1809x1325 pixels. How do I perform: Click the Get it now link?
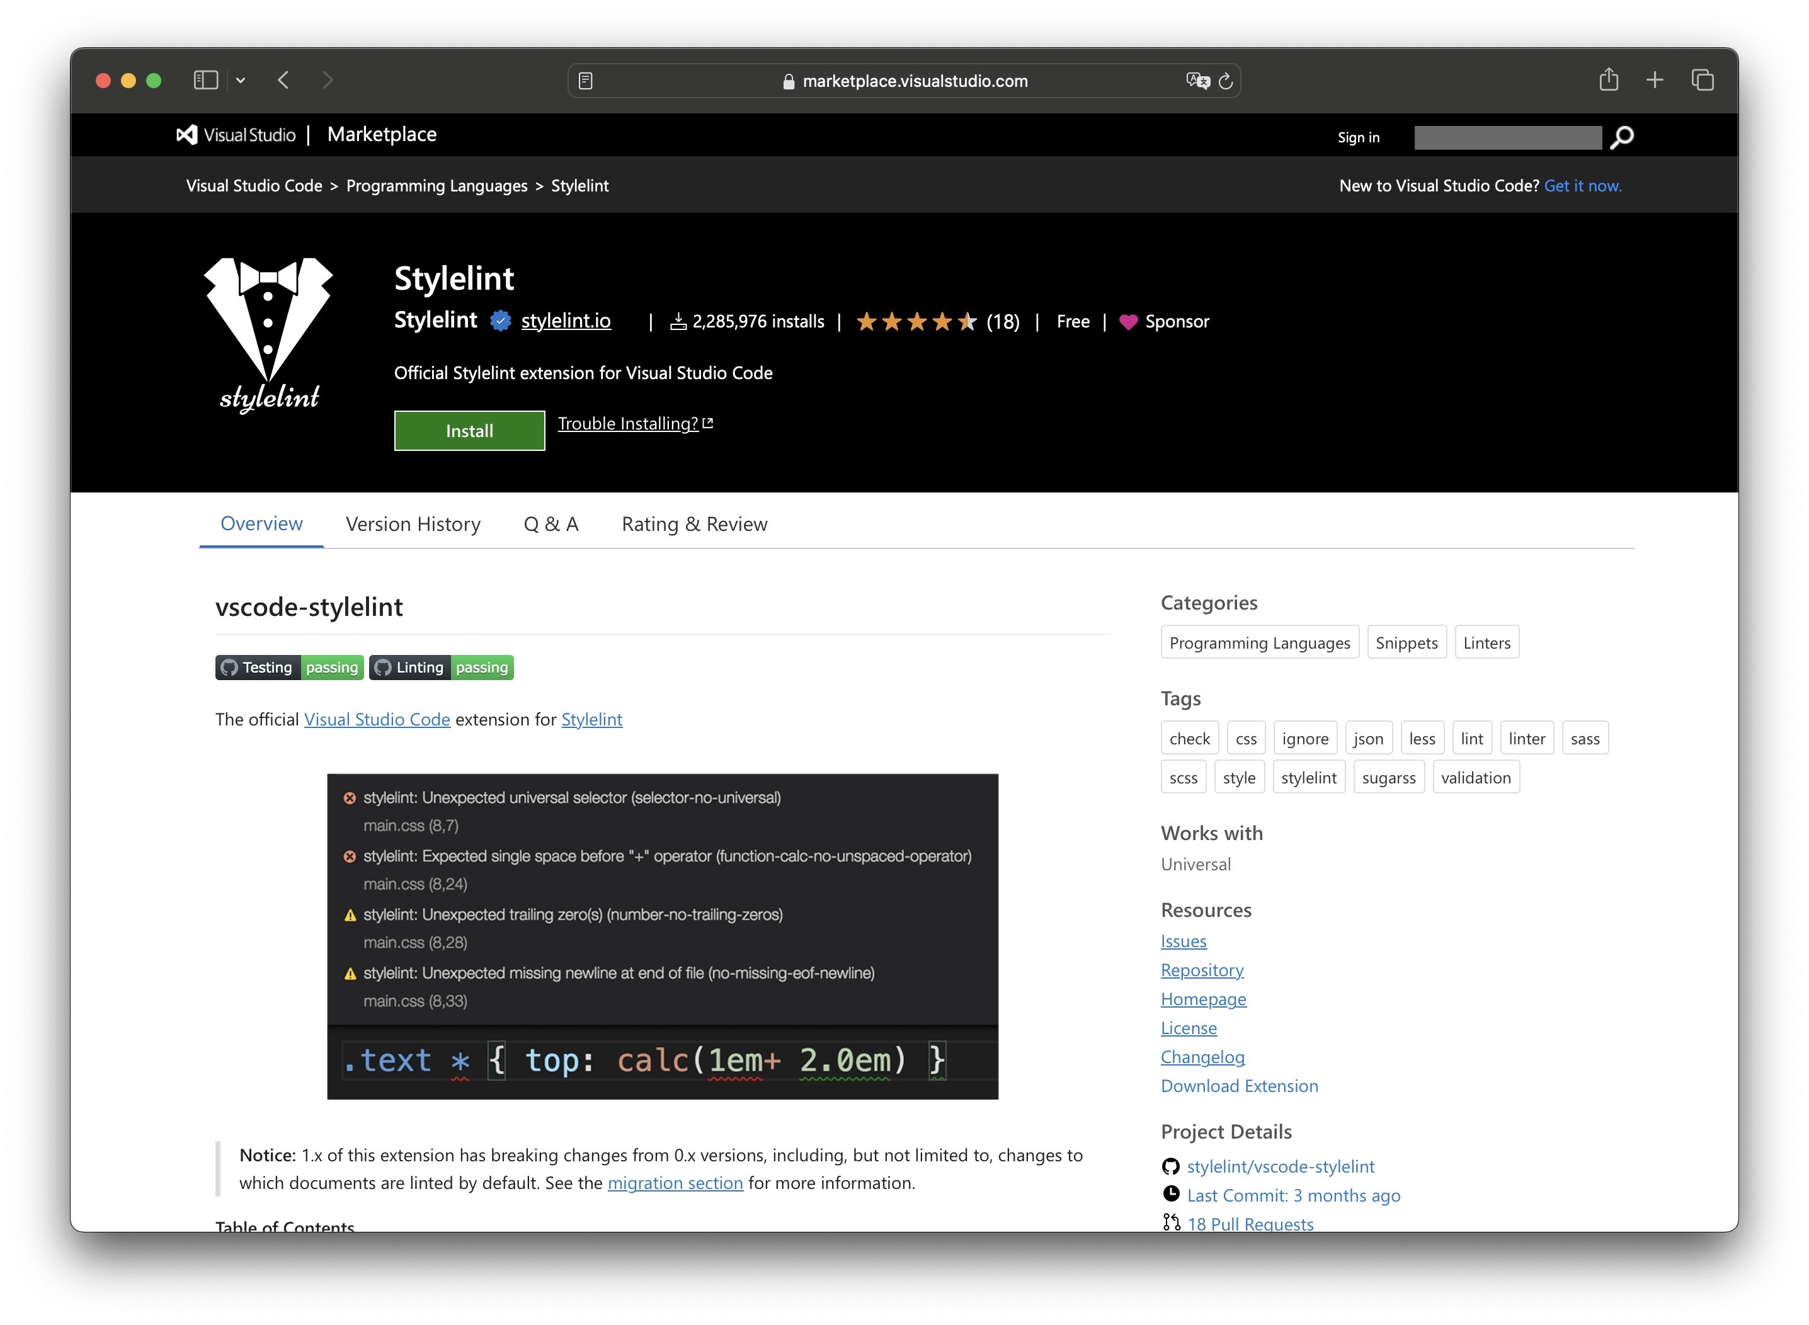(x=1583, y=185)
